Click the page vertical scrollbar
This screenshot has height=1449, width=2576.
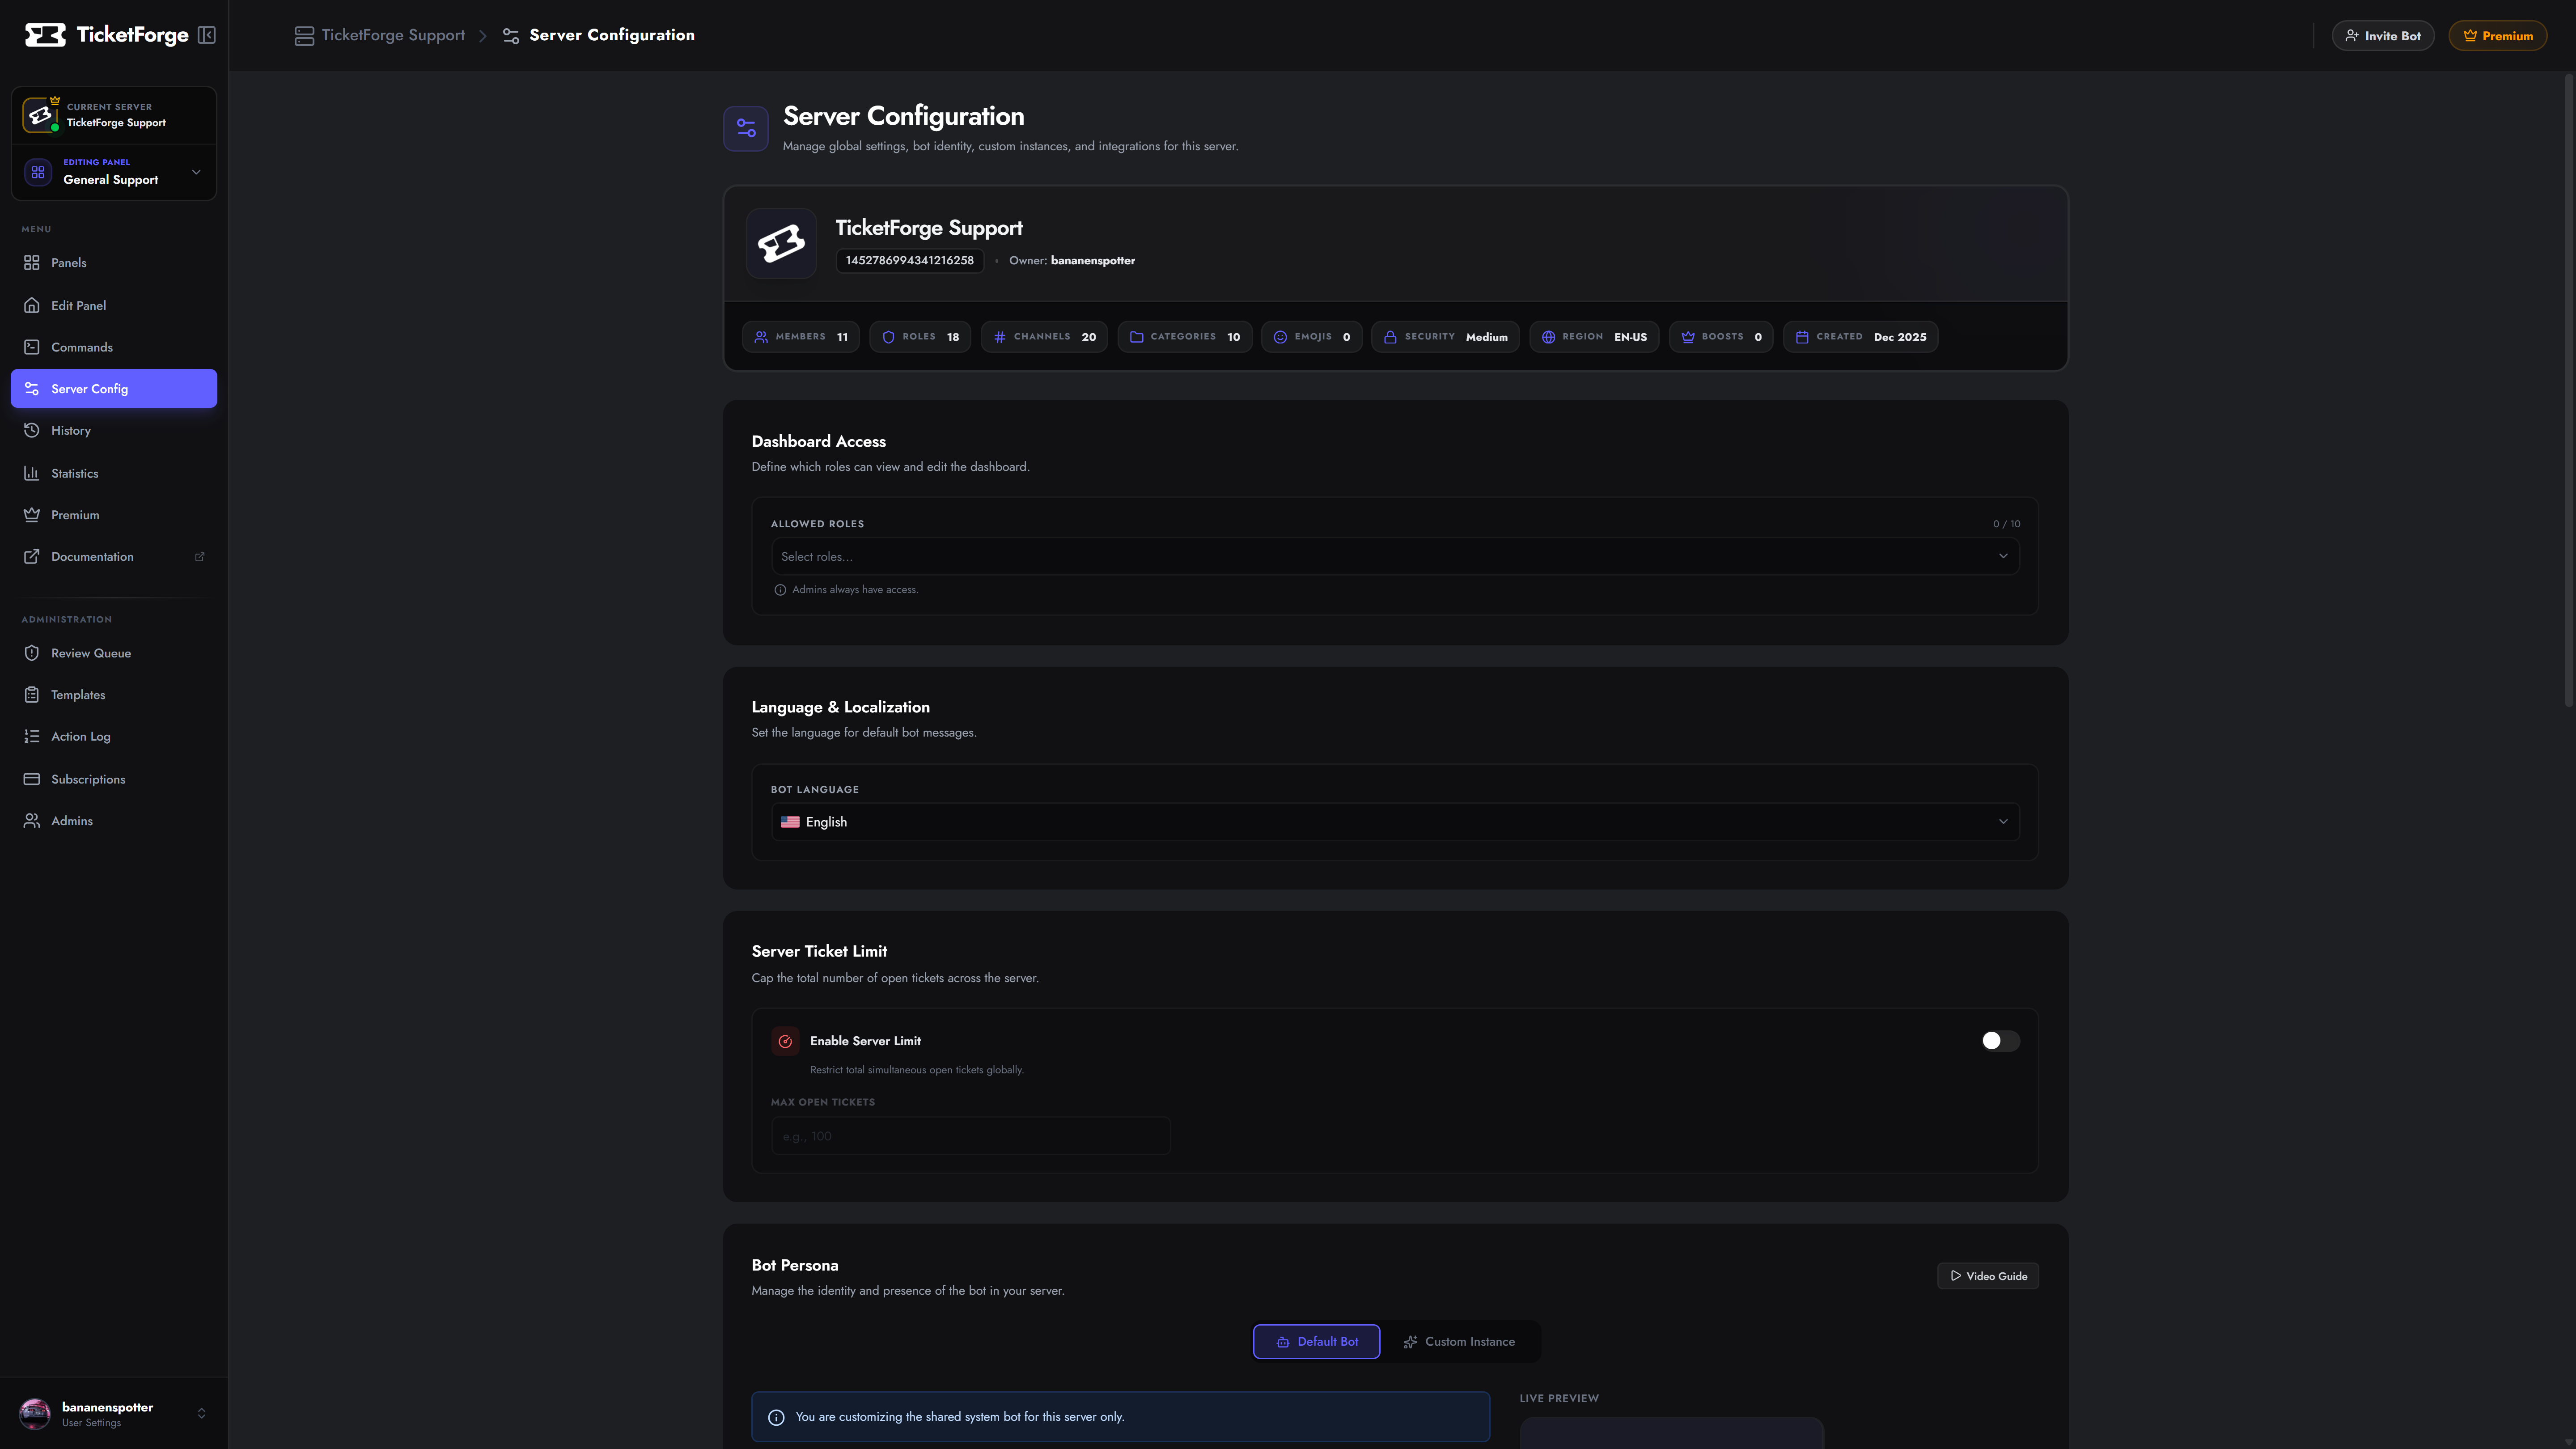2568,390
